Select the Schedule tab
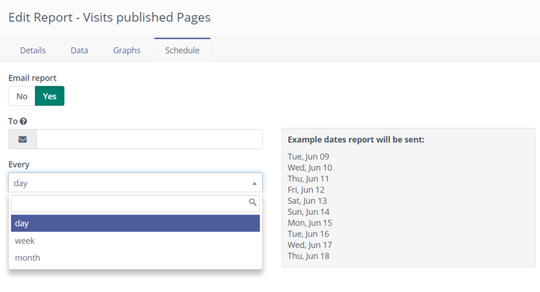 [182, 50]
